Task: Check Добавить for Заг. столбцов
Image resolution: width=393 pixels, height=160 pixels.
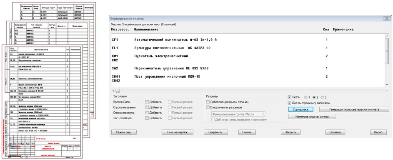Action: [147, 118]
